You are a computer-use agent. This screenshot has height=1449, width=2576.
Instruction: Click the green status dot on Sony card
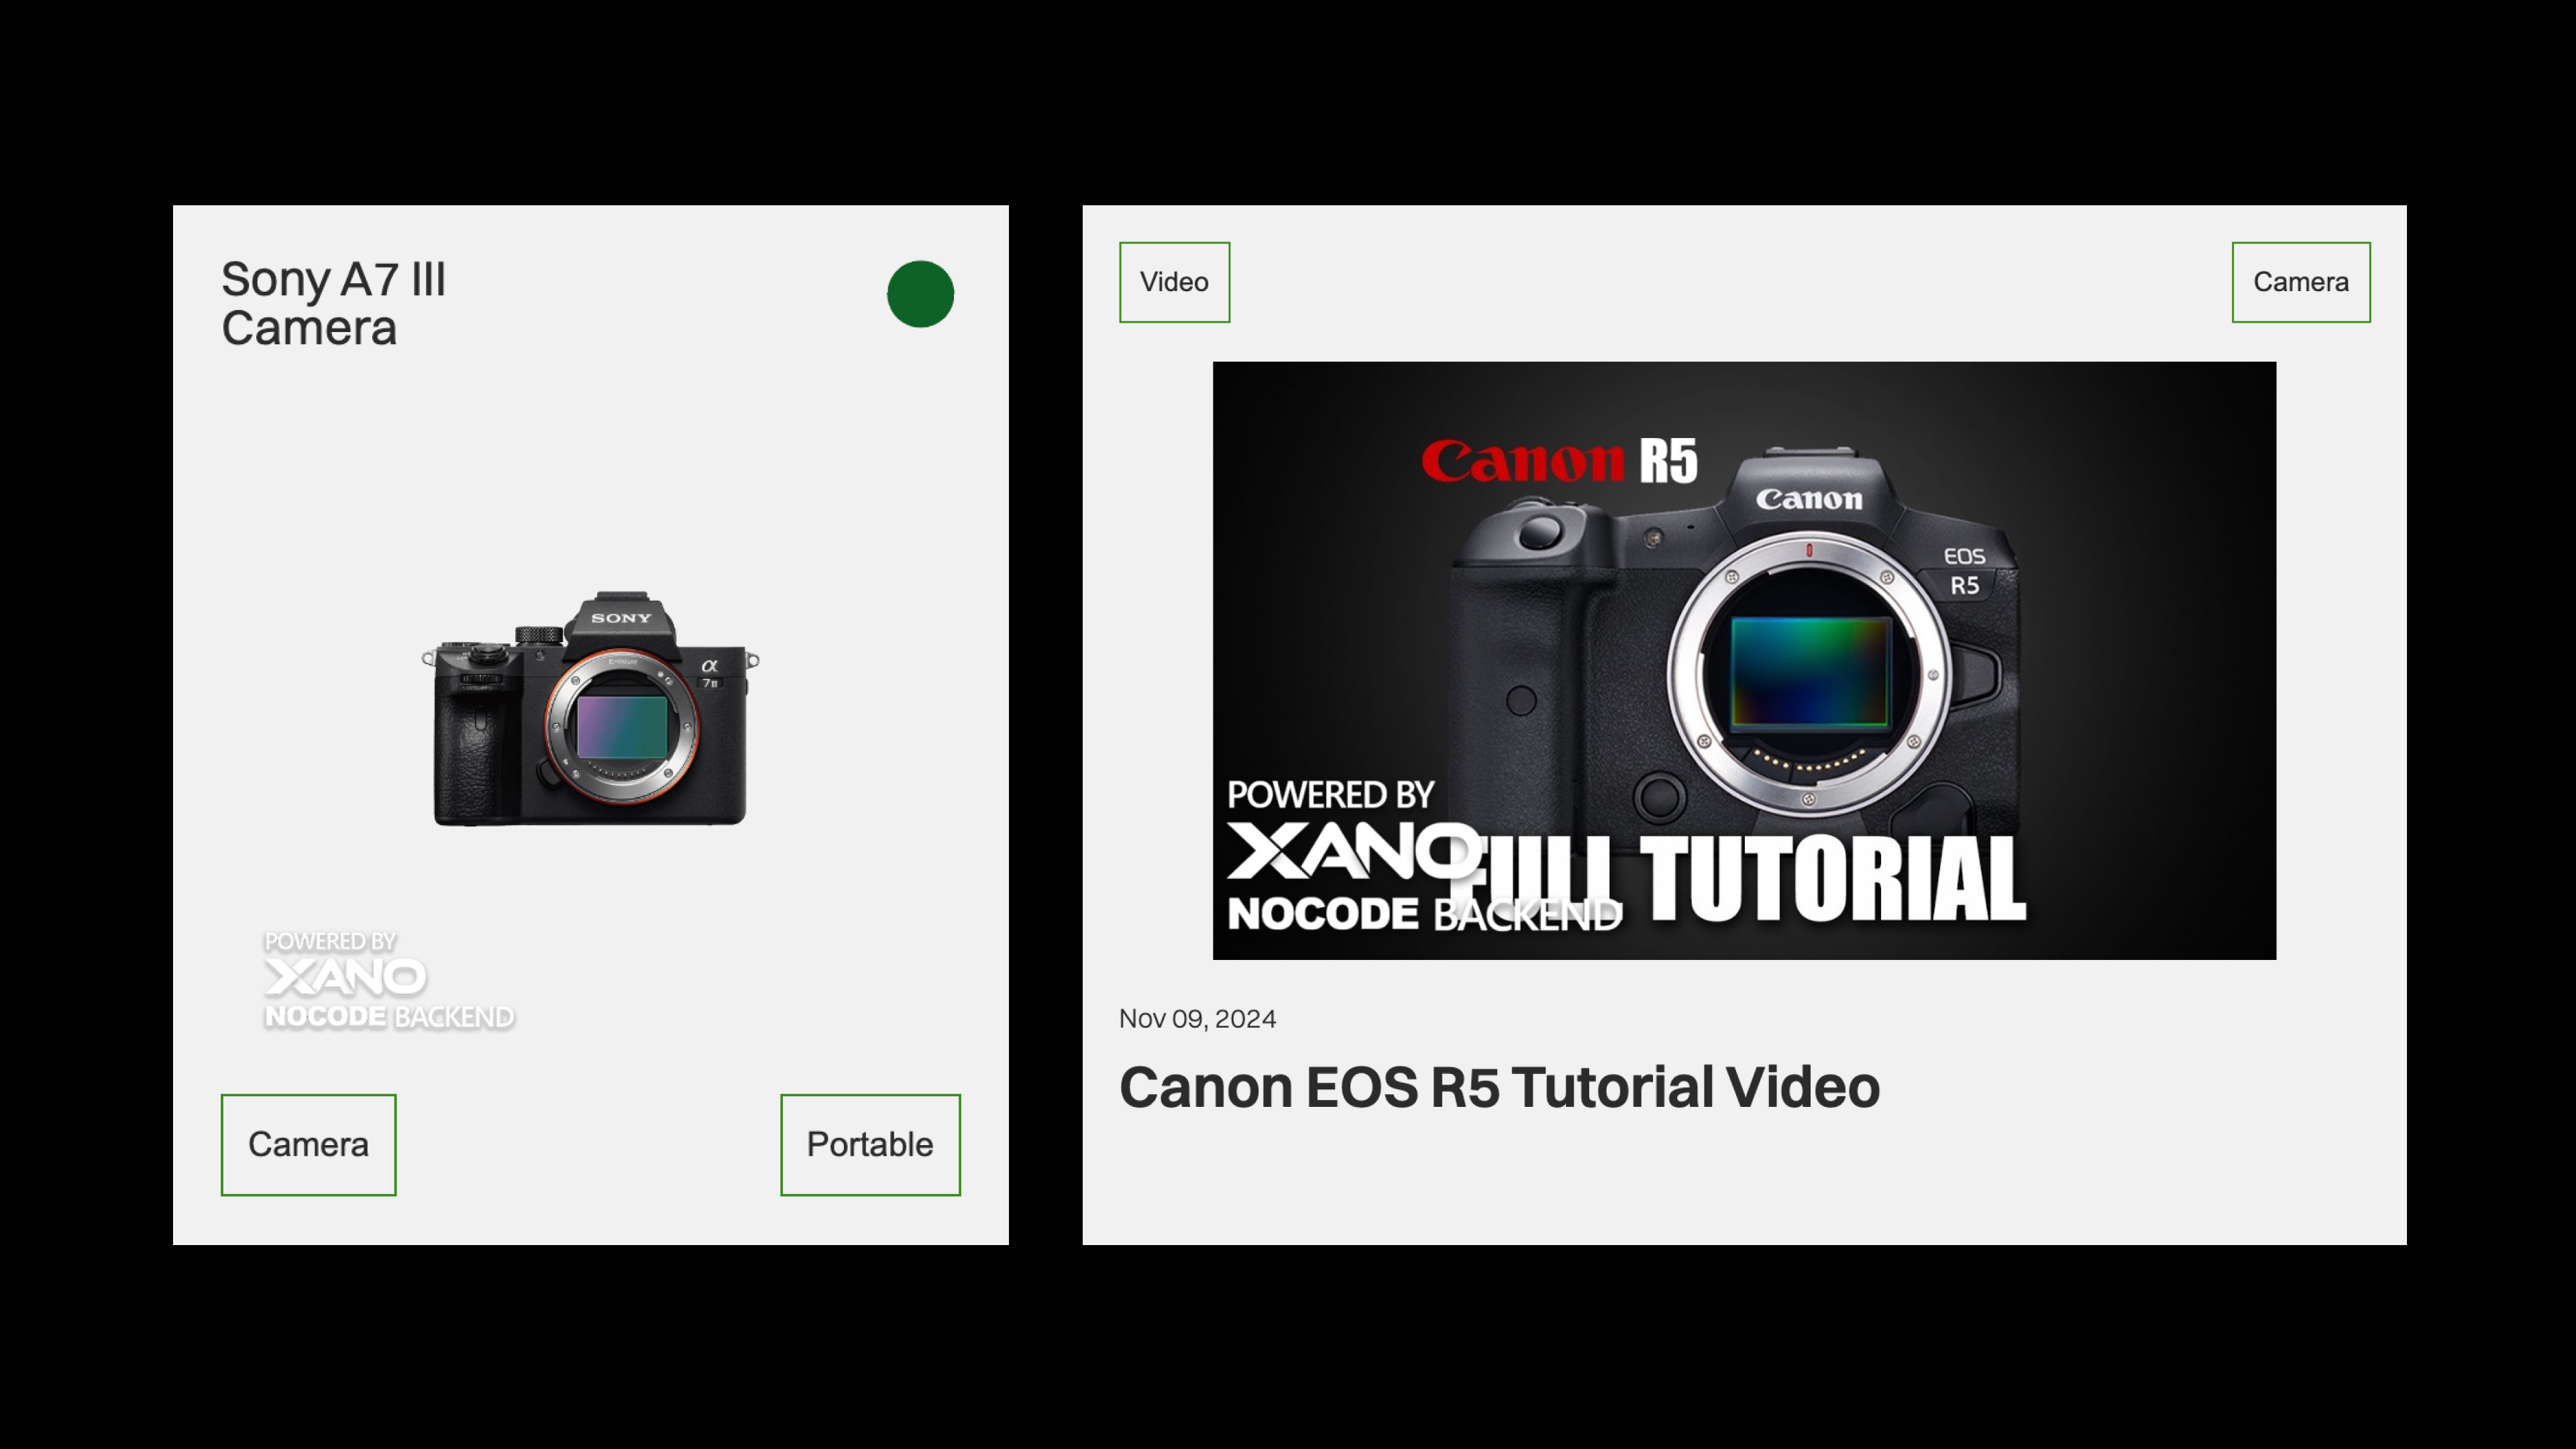point(920,294)
